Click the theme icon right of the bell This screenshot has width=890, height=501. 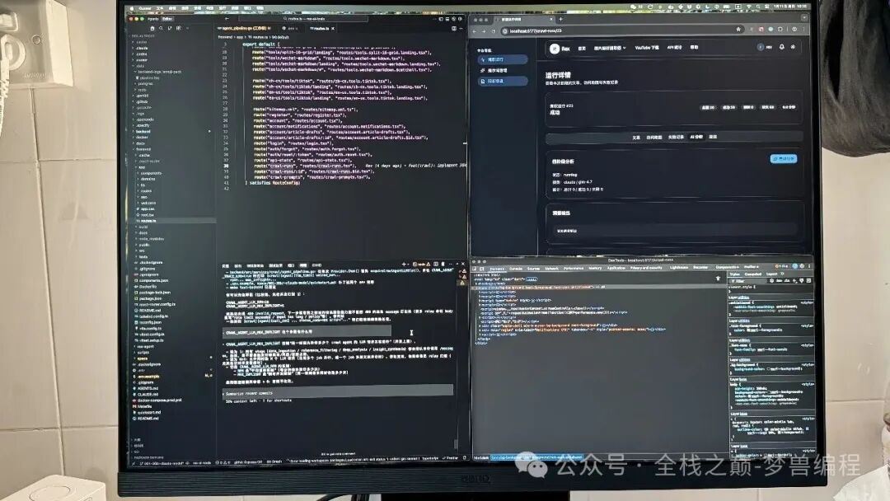coord(793,46)
